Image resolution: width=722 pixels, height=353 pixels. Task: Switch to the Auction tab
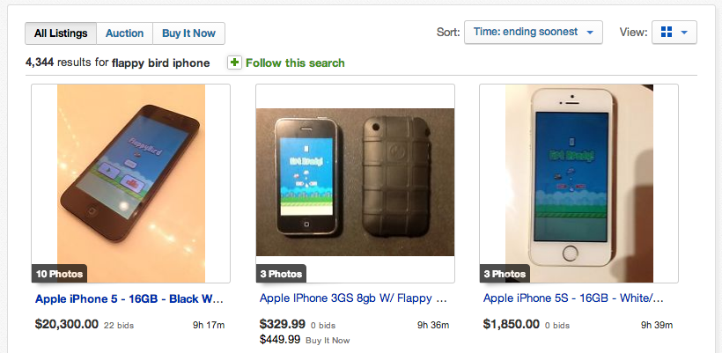(124, 33)
